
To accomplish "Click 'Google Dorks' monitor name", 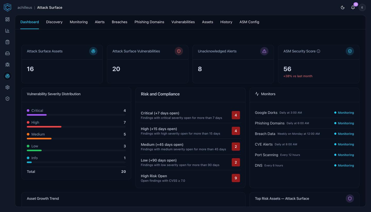I will (266, 113).
